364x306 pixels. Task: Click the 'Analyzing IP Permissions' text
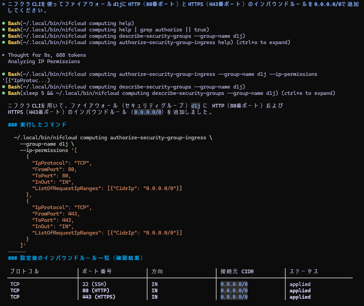[44, 61]
